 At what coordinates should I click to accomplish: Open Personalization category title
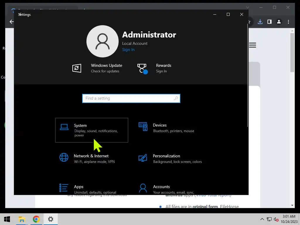click(x=166, y=156)
